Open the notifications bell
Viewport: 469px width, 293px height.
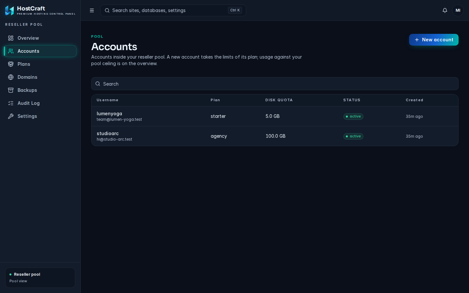(445, 10)
